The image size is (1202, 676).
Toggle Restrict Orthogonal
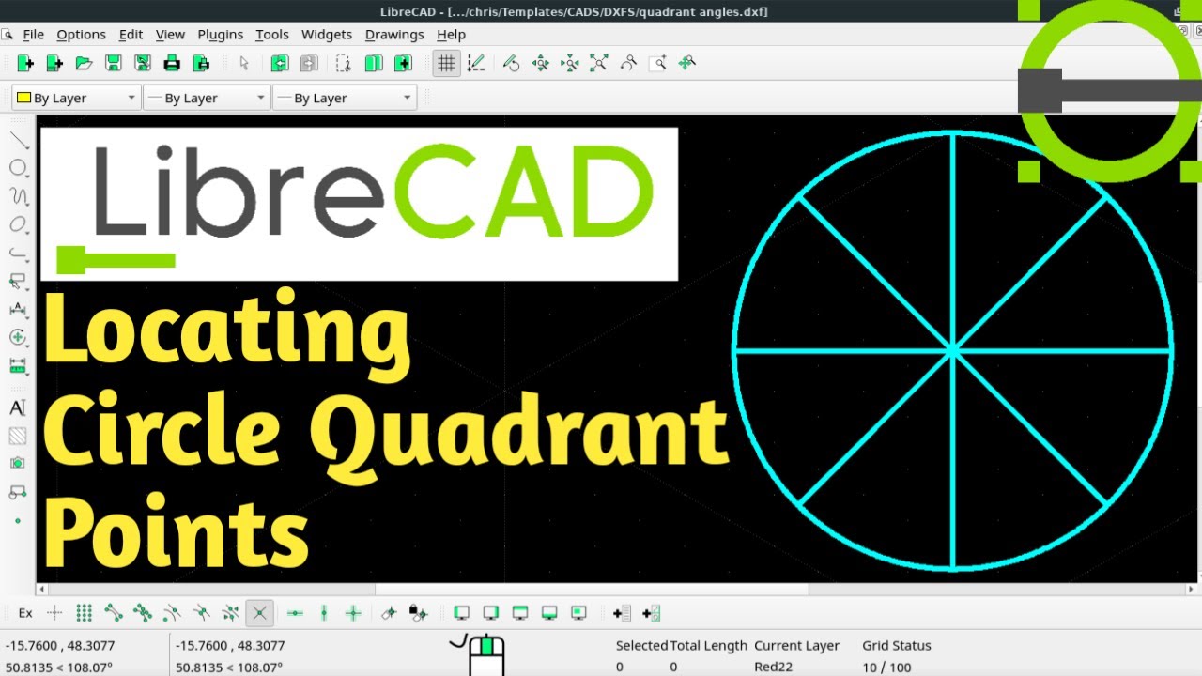coord(353,613)
